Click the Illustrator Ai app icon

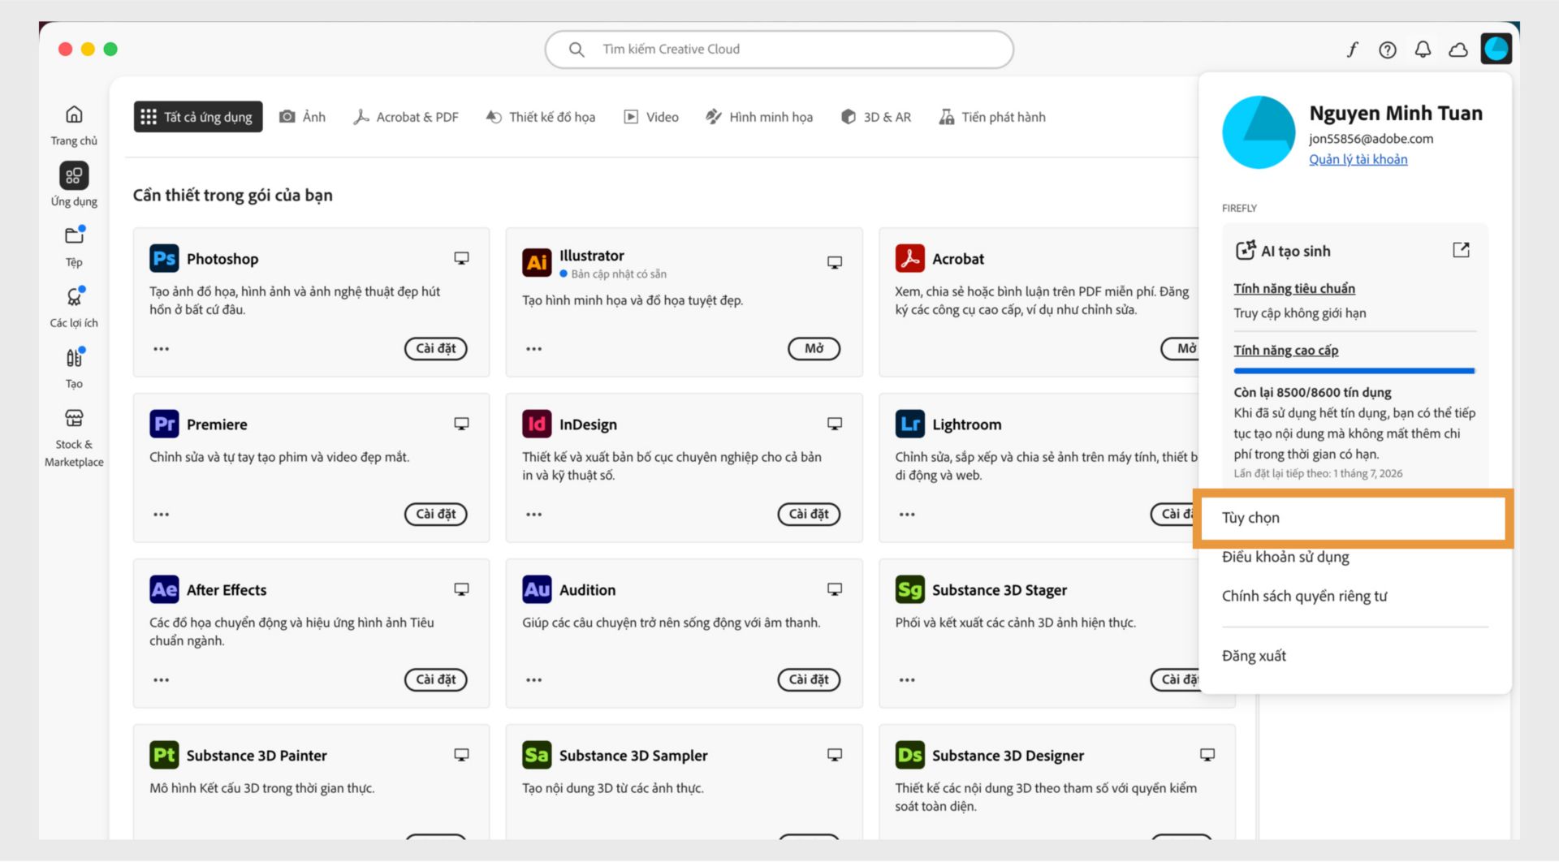coord(537,262)
